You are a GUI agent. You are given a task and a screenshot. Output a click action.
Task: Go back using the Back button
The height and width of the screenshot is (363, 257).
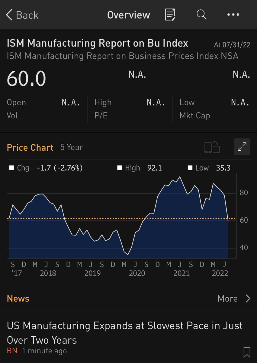coord(22,15)
